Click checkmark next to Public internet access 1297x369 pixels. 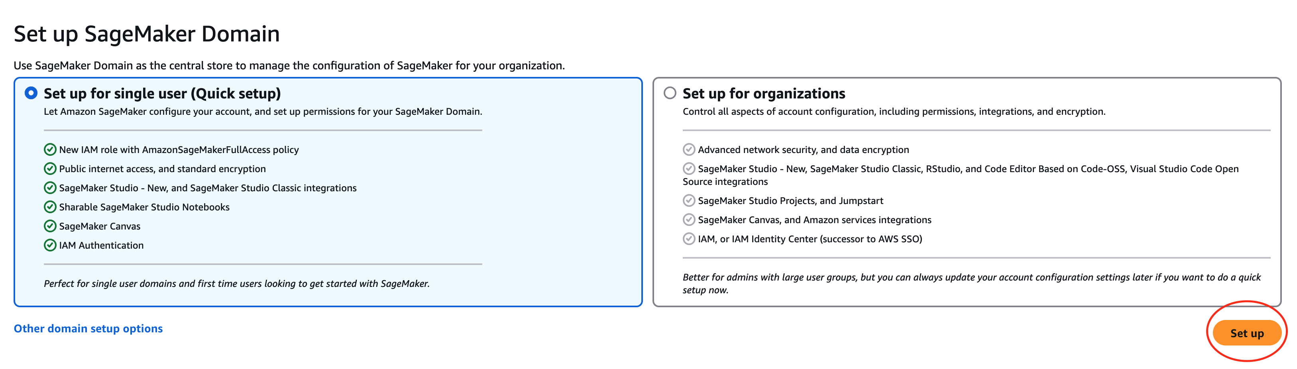50,169
